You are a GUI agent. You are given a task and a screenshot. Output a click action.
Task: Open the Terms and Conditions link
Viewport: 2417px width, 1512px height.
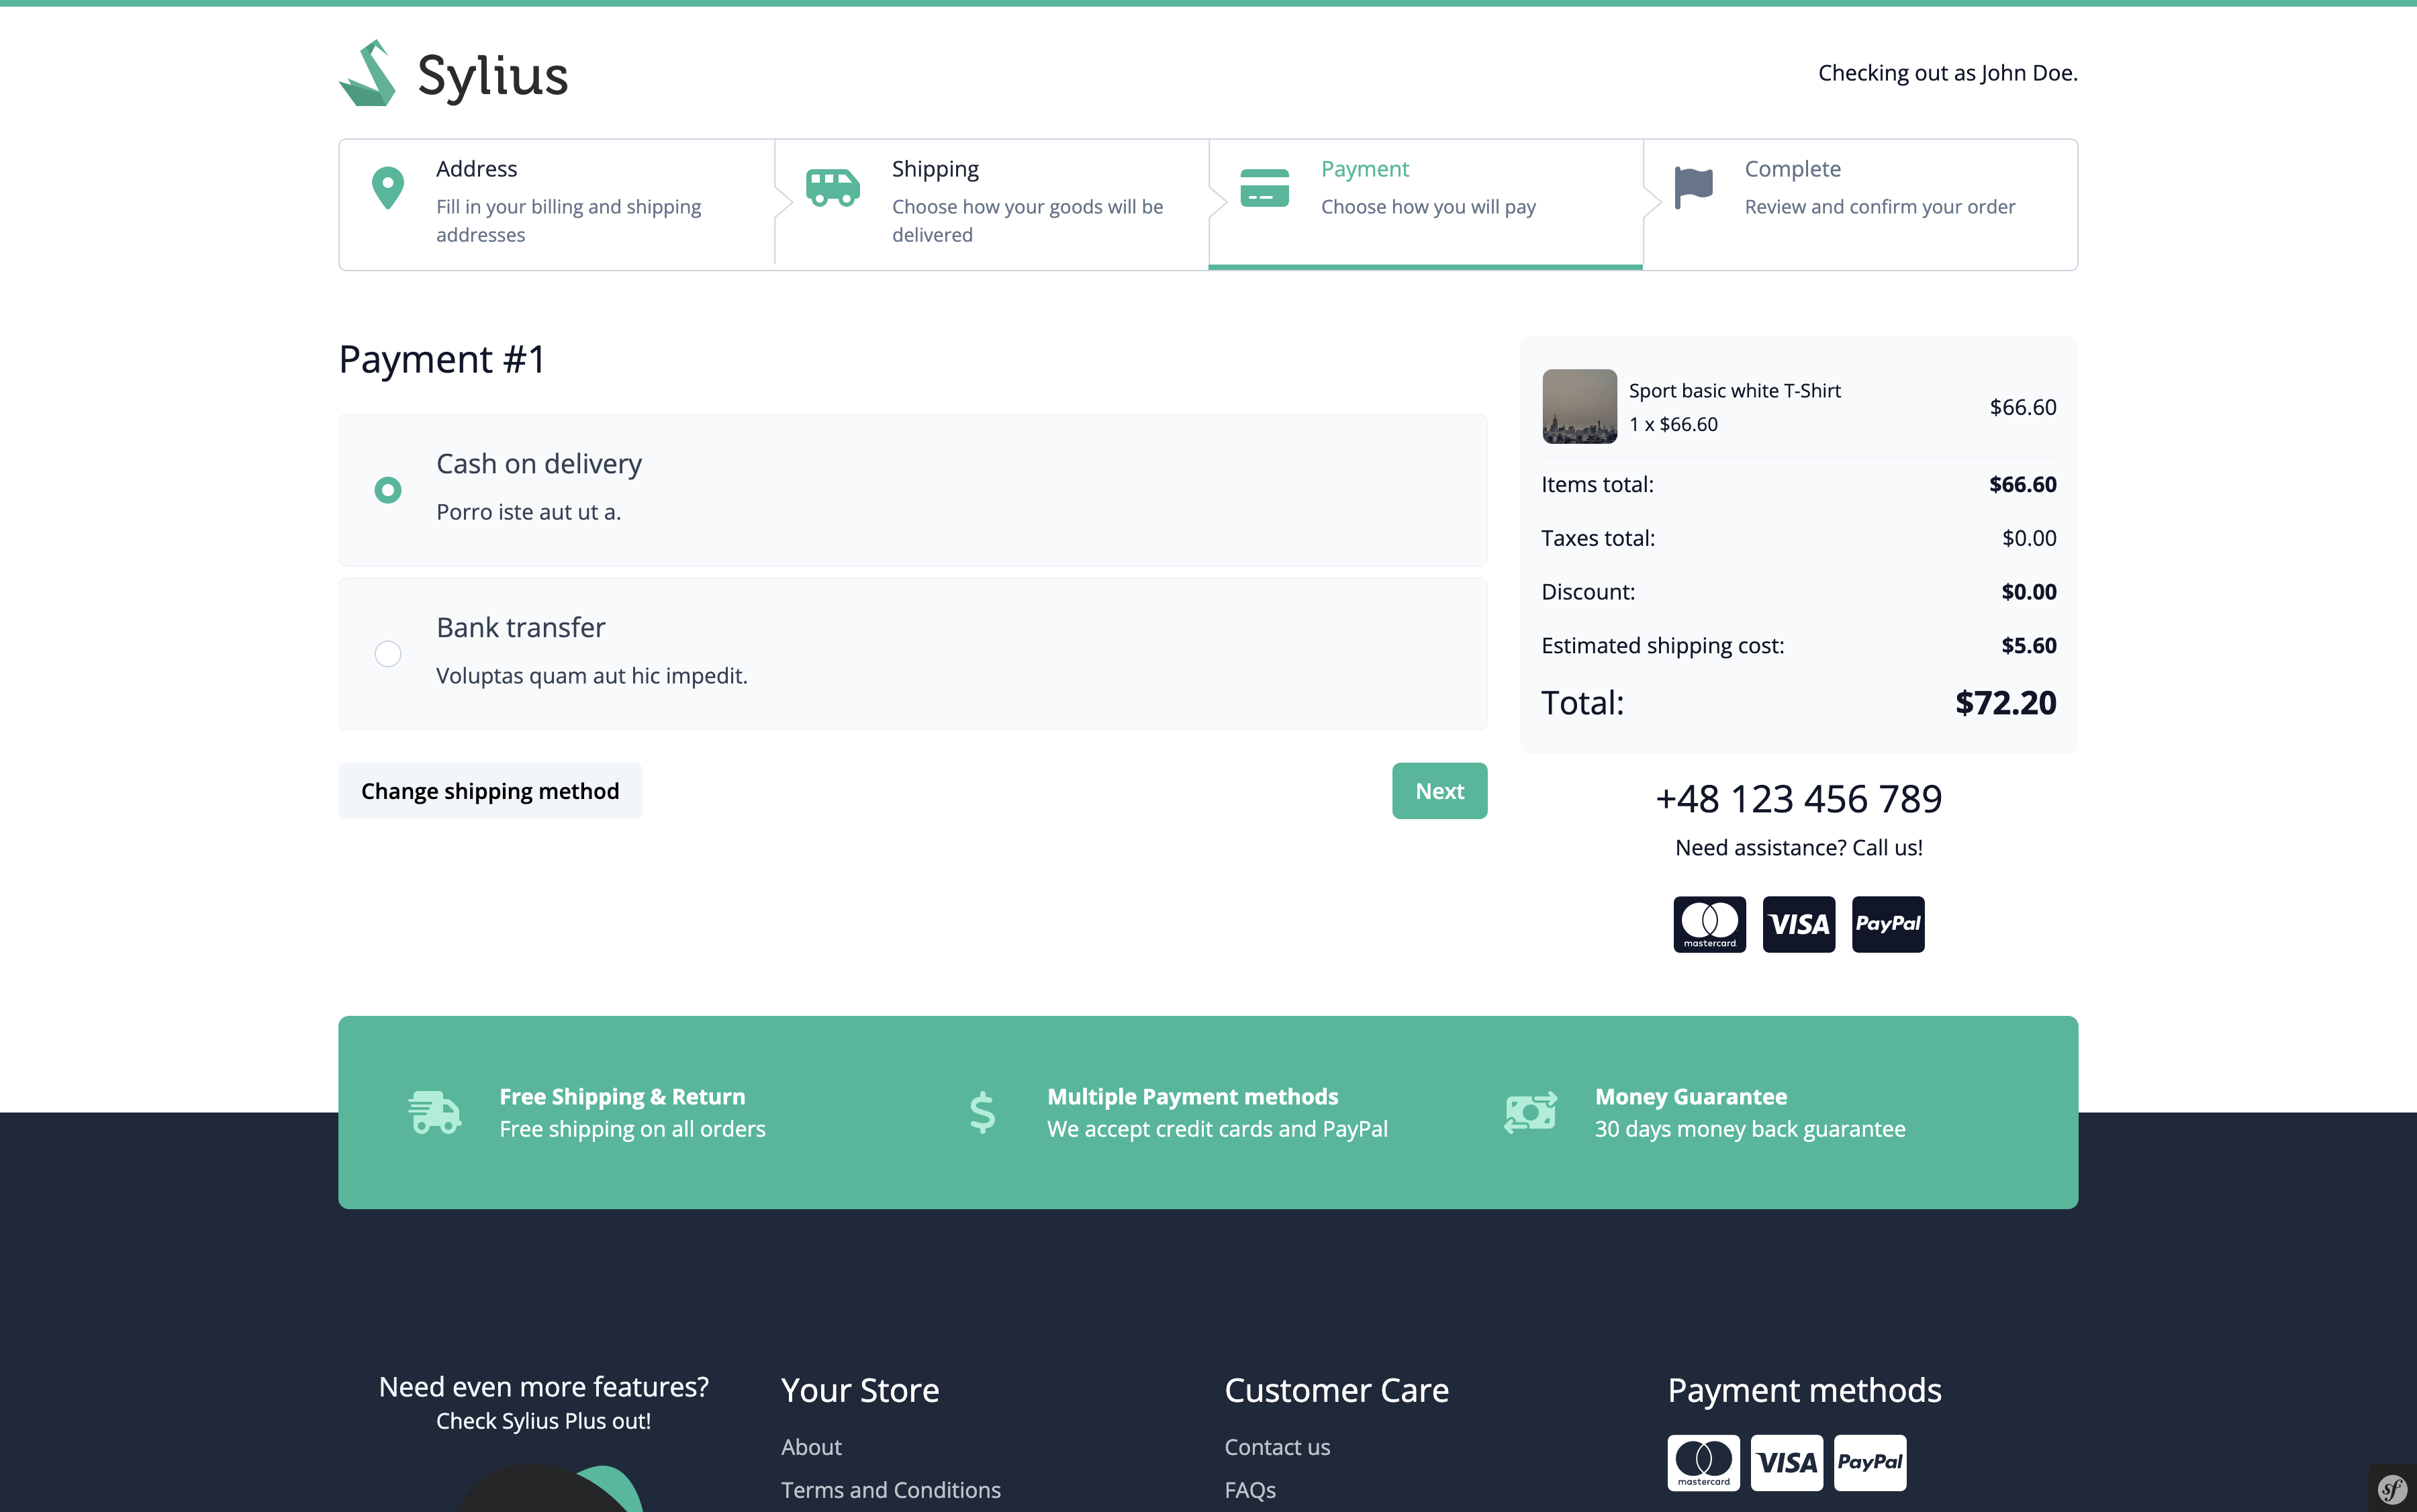coord(890,1489)
